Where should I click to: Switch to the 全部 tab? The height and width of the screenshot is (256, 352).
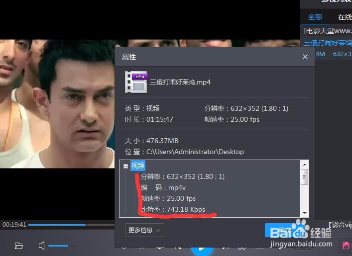[x=315, y=17]
